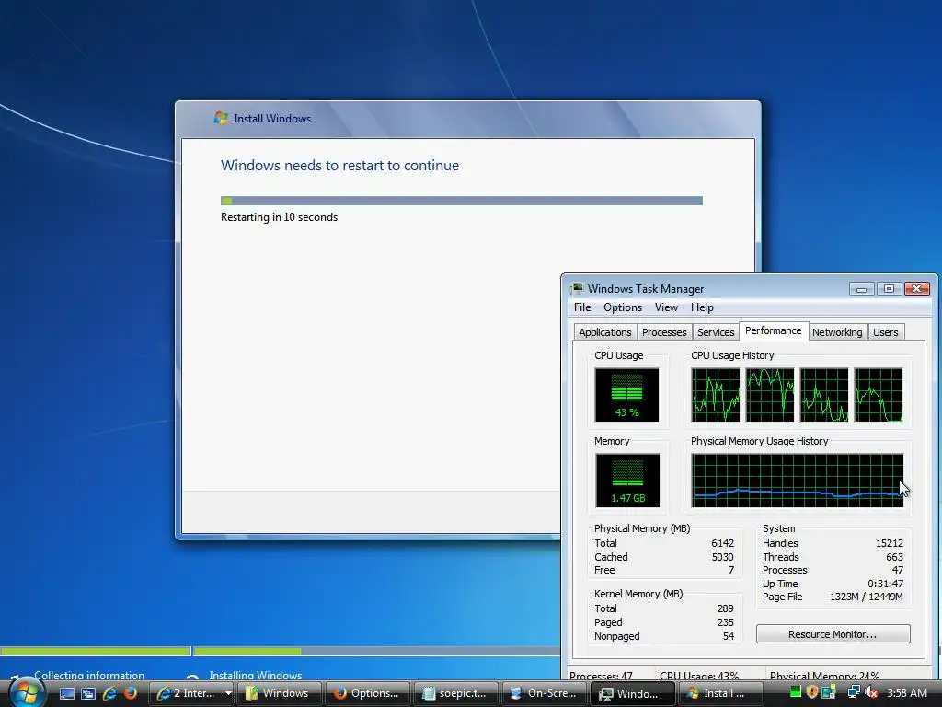Click the restart countdown progress bar

462,201
